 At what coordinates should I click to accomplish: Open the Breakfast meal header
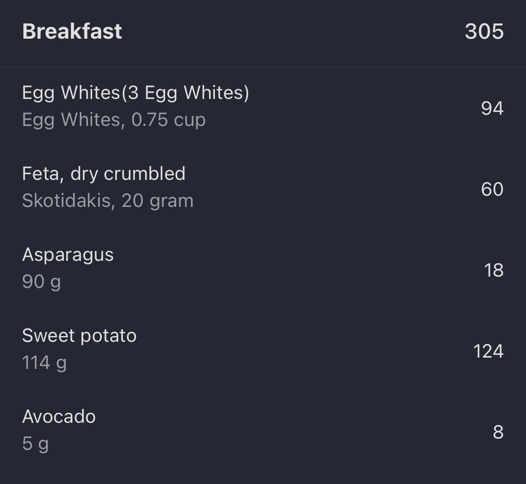(72, 31)
